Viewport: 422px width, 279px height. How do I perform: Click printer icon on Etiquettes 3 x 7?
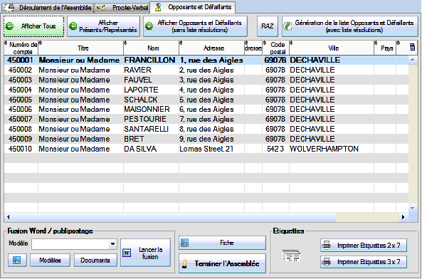pos(327,262)
